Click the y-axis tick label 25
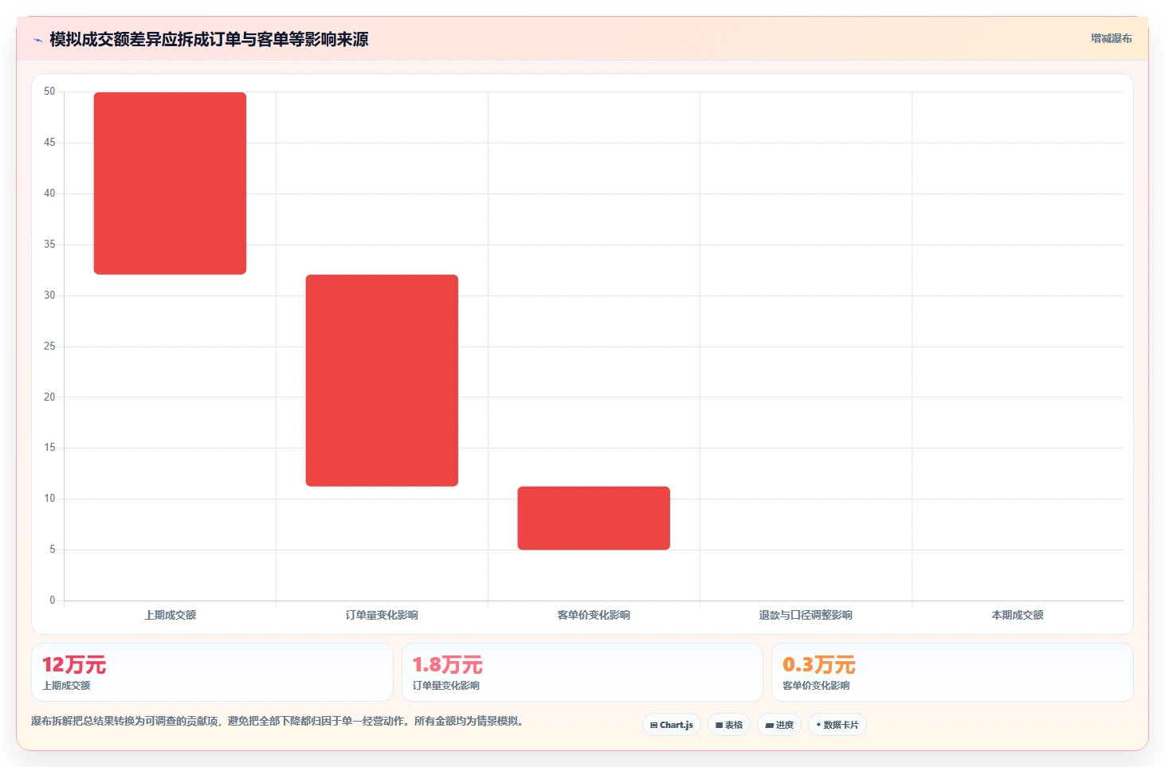The width and height of the screenshot is (1165, 767). pos(49,346)
